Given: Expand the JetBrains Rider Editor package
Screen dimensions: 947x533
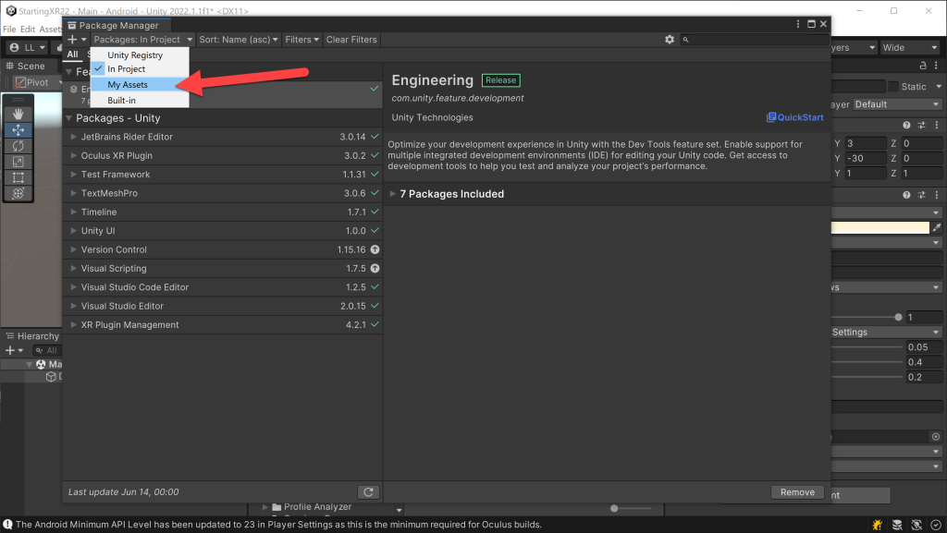Looking at the screenshot, I should (x=73, y=137).
